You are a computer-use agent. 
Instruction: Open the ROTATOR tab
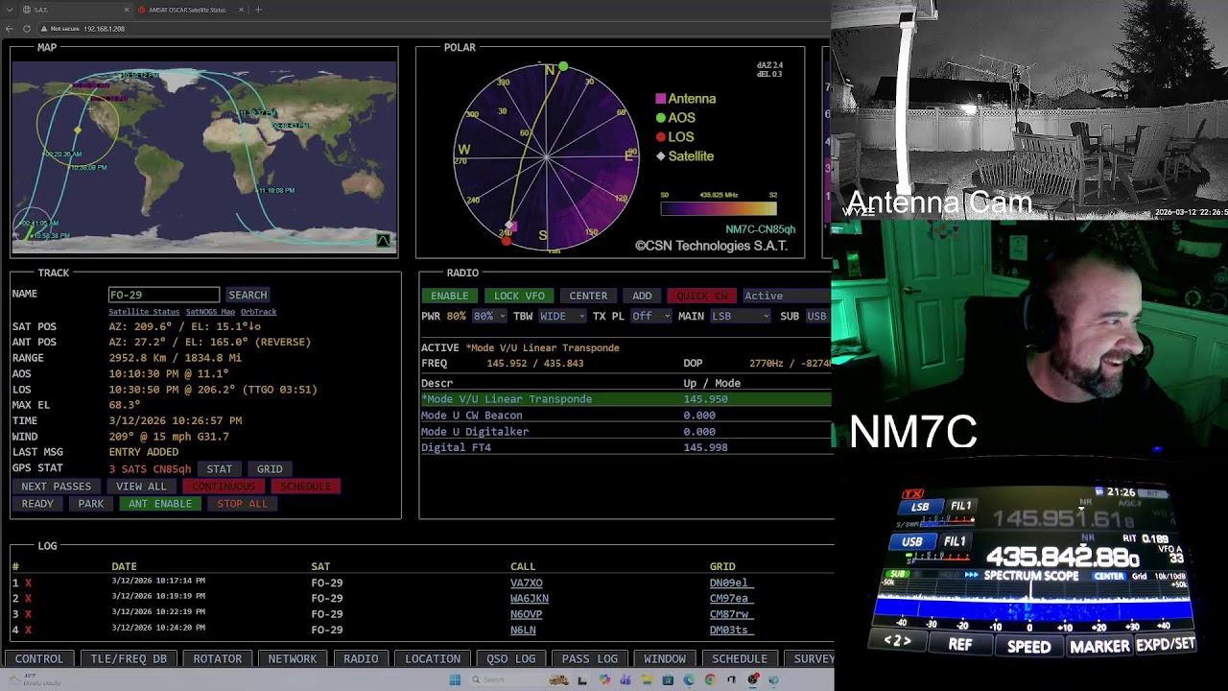click(x=218, y=658)
